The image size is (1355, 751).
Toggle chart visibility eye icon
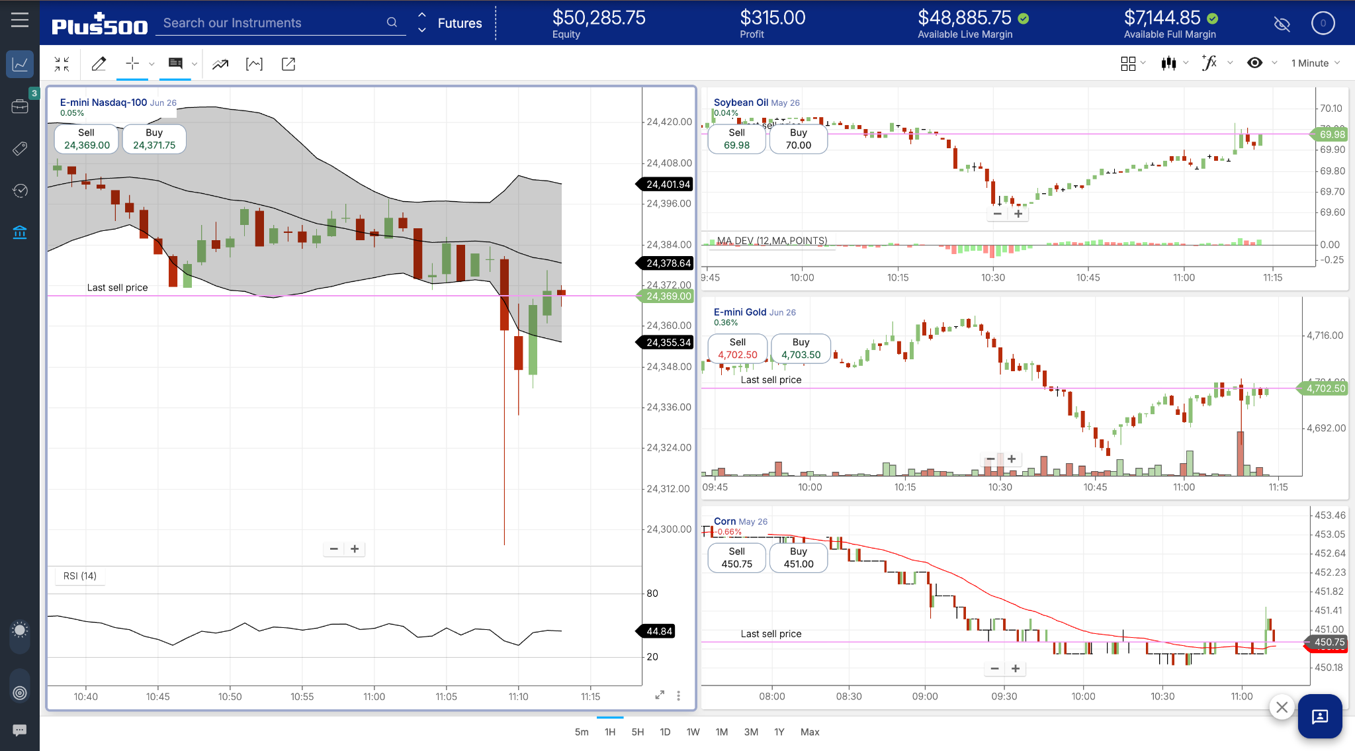(x=1254, y=63)
